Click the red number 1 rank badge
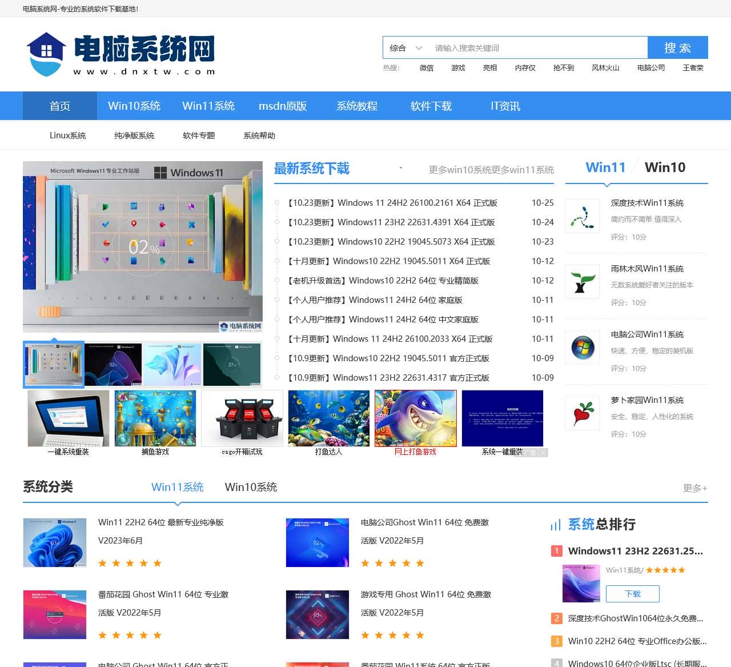Image resolution: width=731 pixels, height=667 pixels. (x=556, y=551)
